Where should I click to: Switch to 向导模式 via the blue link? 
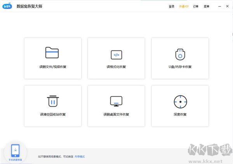(80, 157)
